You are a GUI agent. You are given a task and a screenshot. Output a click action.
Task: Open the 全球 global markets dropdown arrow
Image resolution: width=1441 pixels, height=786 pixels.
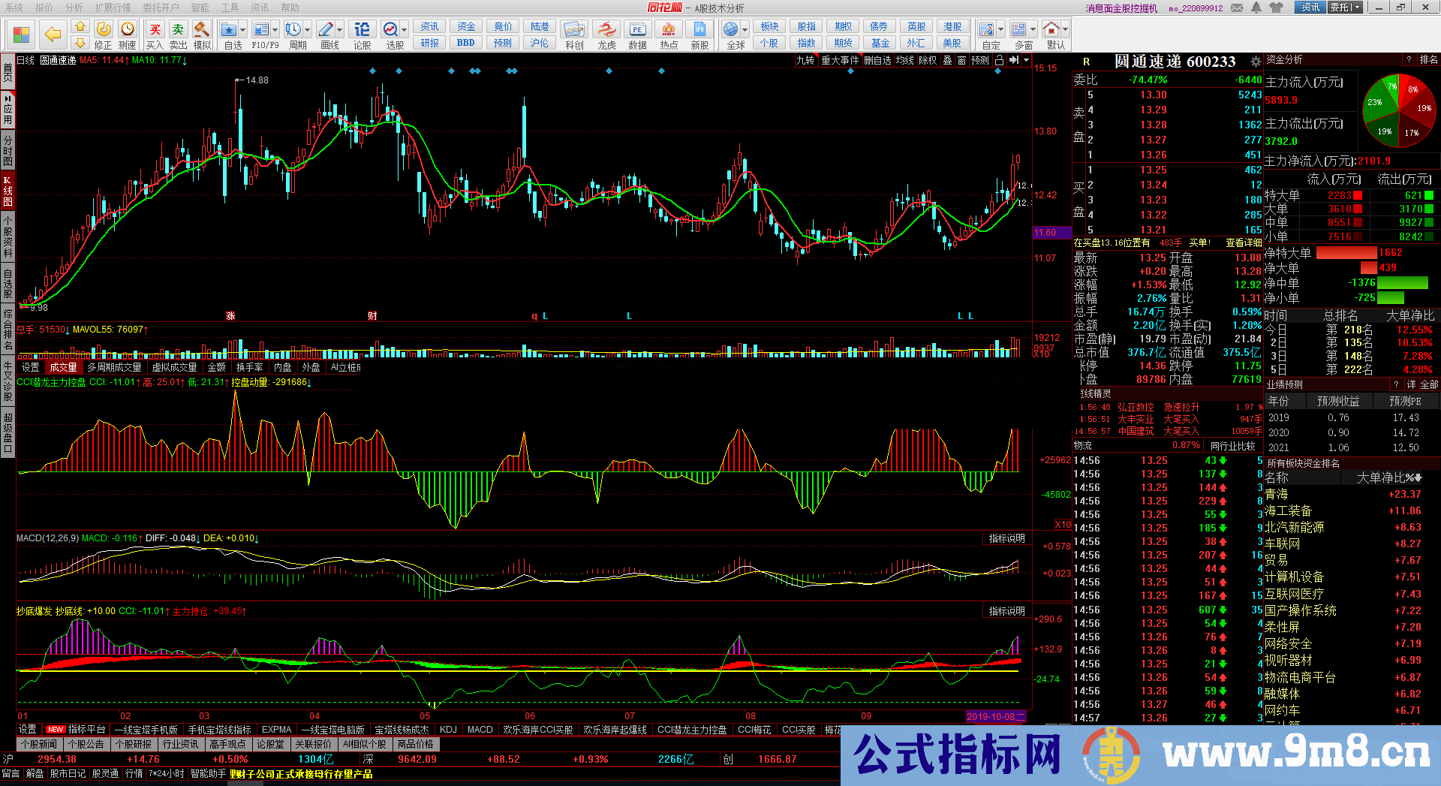click(x=745, y=30)
